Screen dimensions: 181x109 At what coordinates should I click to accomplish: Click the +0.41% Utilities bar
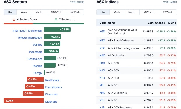pyautogui.click(x=52, y=44)
